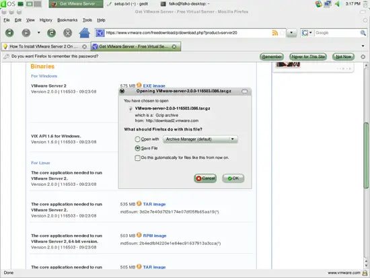Click the For Linux section heading
The width and height of the screenshot is (370, 278).
tap(40, 163)
